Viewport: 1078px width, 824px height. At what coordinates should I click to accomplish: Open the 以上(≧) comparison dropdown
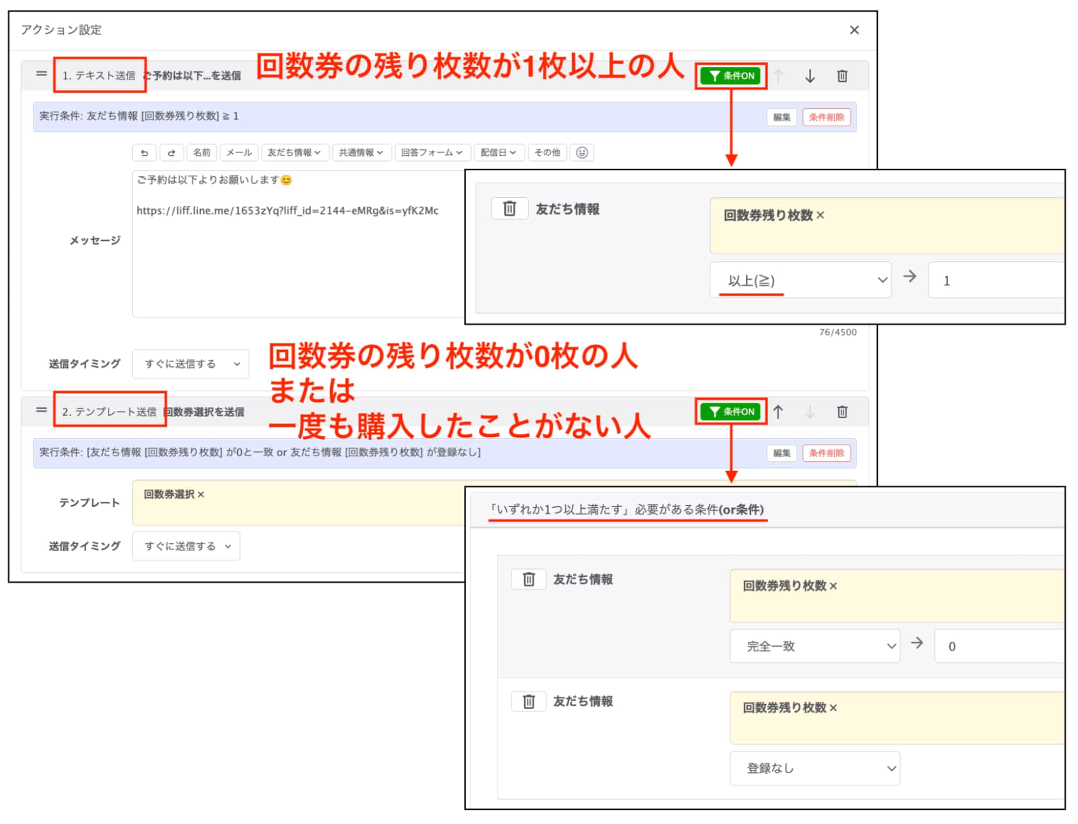[801, 280]
